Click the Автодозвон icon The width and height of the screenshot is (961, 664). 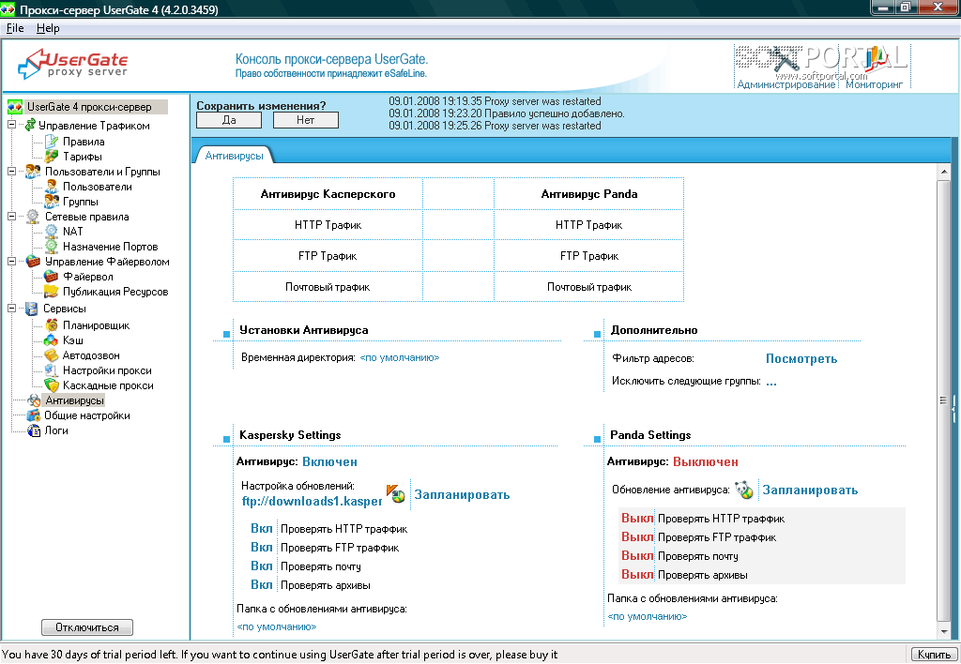52,355
